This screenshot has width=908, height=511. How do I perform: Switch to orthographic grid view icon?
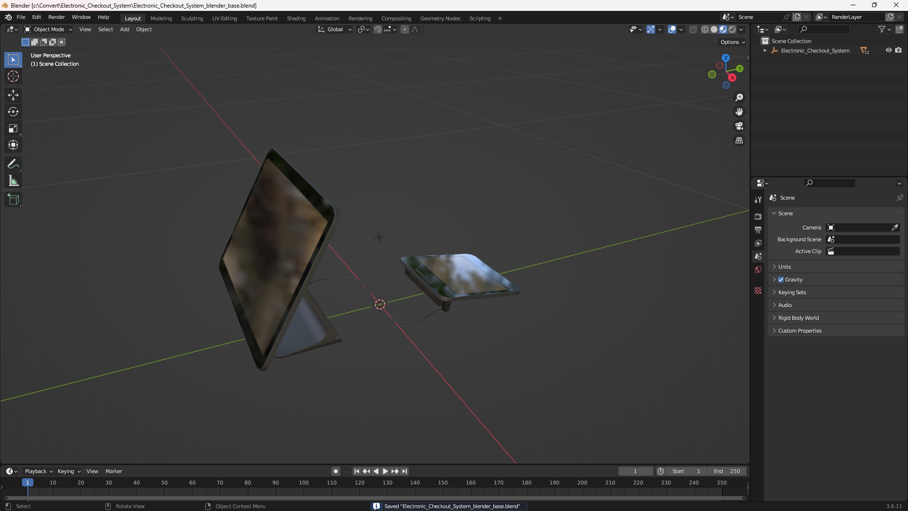coord(739,141)
